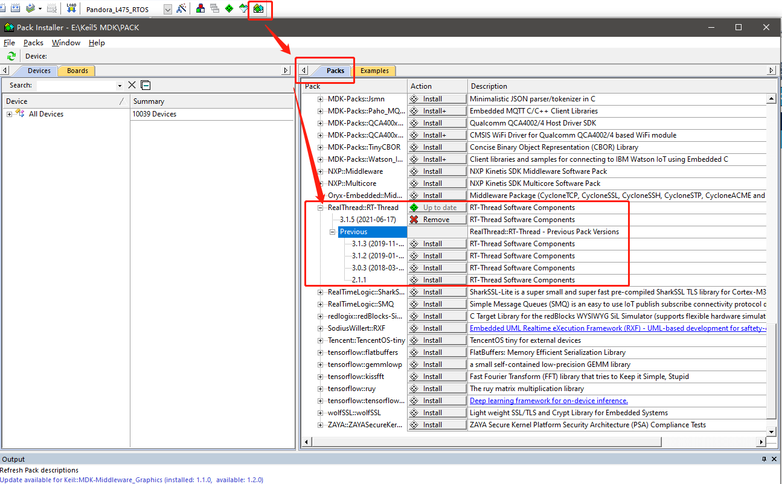Viewport: 782px width, 484px height.
Task: Click the device Search input field
Action: (75, 86)
